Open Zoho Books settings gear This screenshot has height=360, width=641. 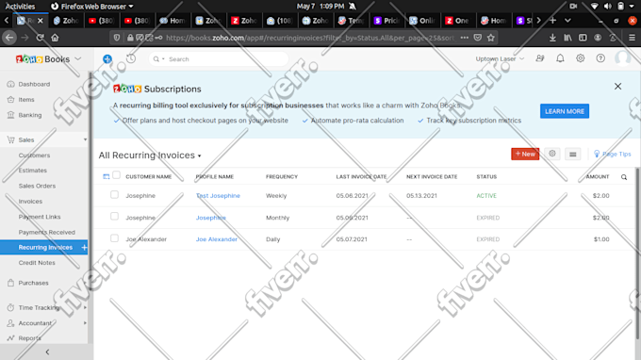580,58
